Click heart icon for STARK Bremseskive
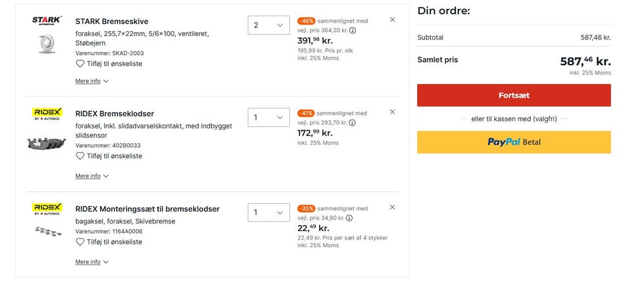620x284 pixels. click(x=80, y=64)
